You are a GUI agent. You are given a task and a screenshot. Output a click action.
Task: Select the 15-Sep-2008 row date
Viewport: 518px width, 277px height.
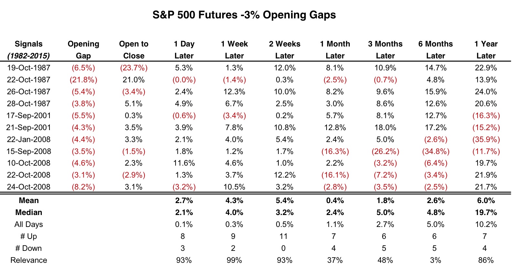(28, 151)
